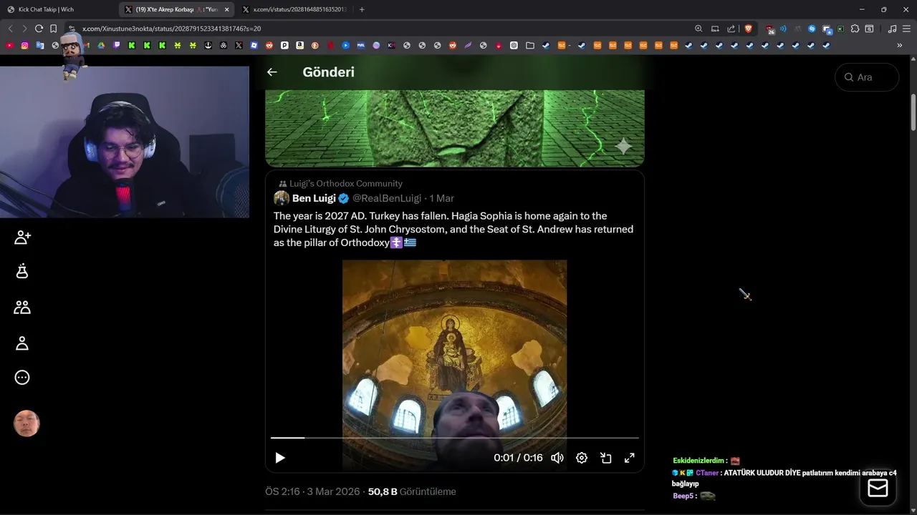Open the browser hamburger main menu
Viewport: 917px width, 515px height.
(906, 29)
